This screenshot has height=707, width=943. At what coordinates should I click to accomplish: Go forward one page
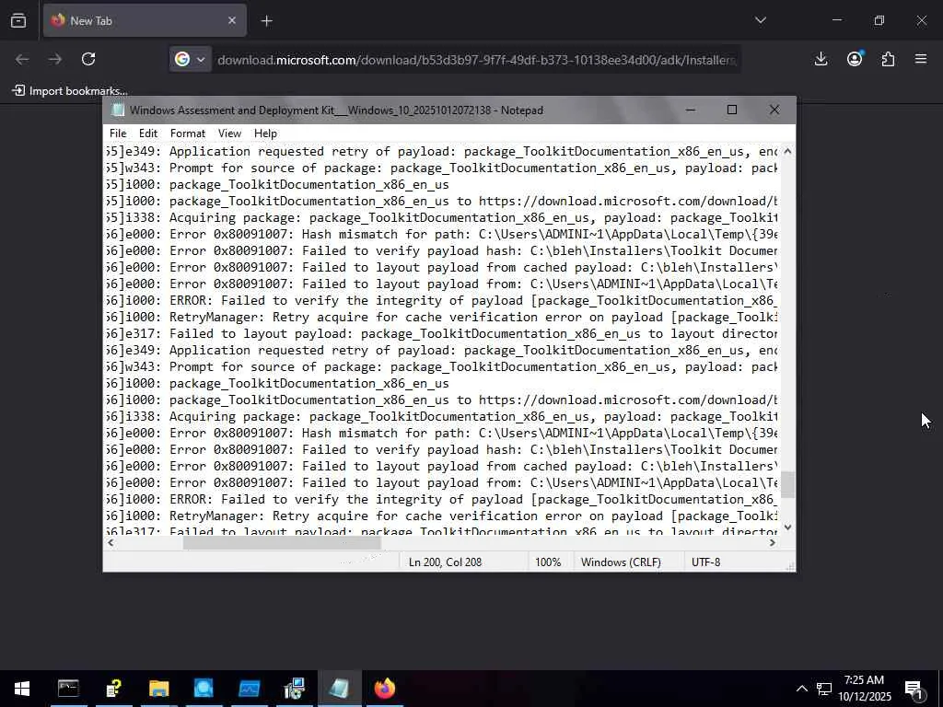[54, 59]
